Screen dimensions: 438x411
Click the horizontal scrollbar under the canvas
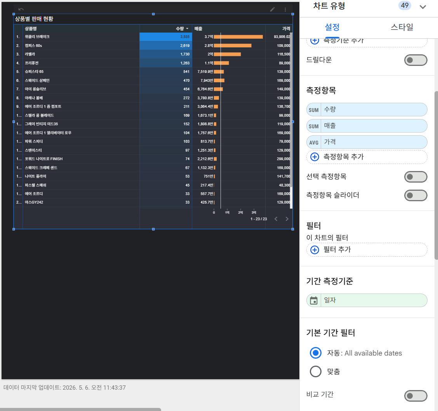(x=80, y=409)
